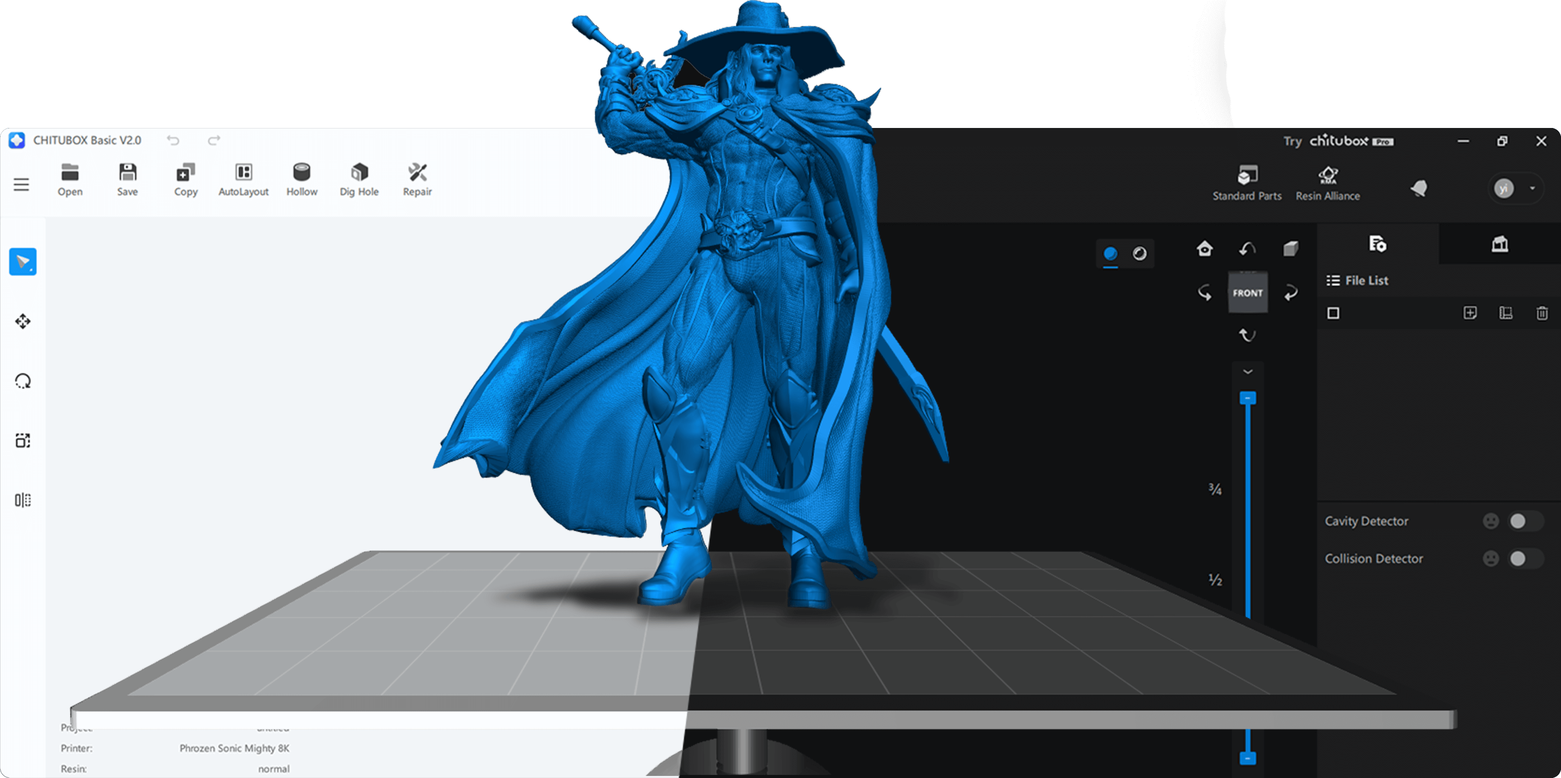The height and width of the screenshot is (778, 1561).
Task: Open the Hollow tool
Action: (301, 179)
